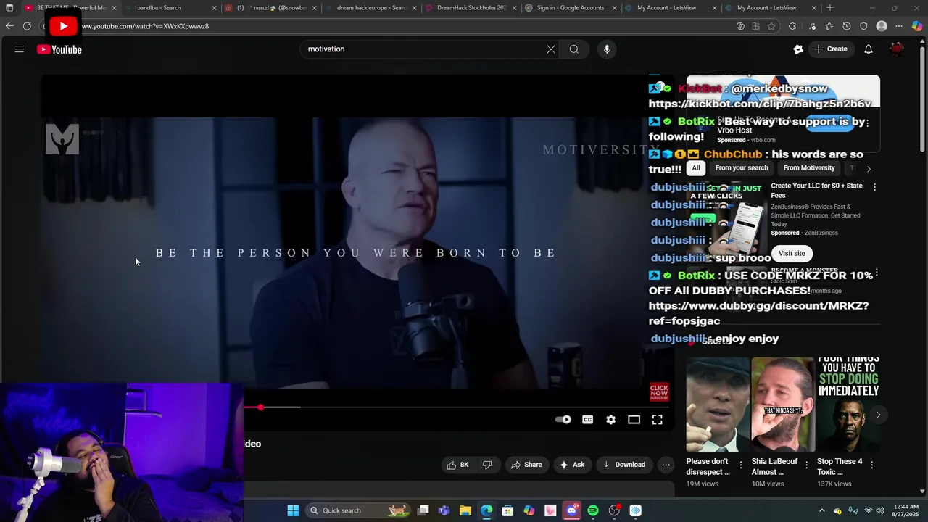Viewport: 928px width, 522px height.
Task: Open options for the ZenBusiness ad
Action: (x=874, y=187)
